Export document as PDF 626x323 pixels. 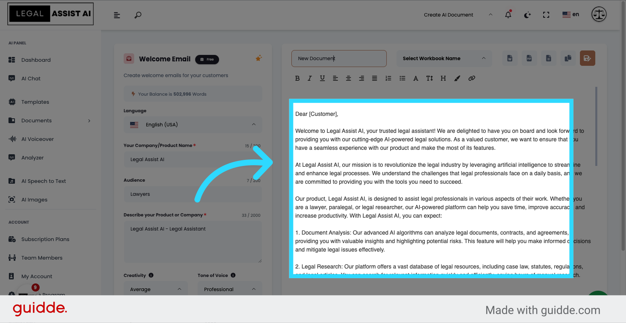[529, 58]
